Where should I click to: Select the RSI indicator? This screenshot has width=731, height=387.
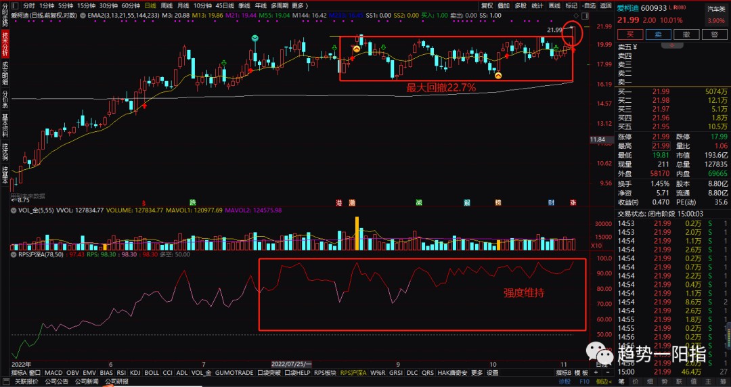[x=121, y=373]
